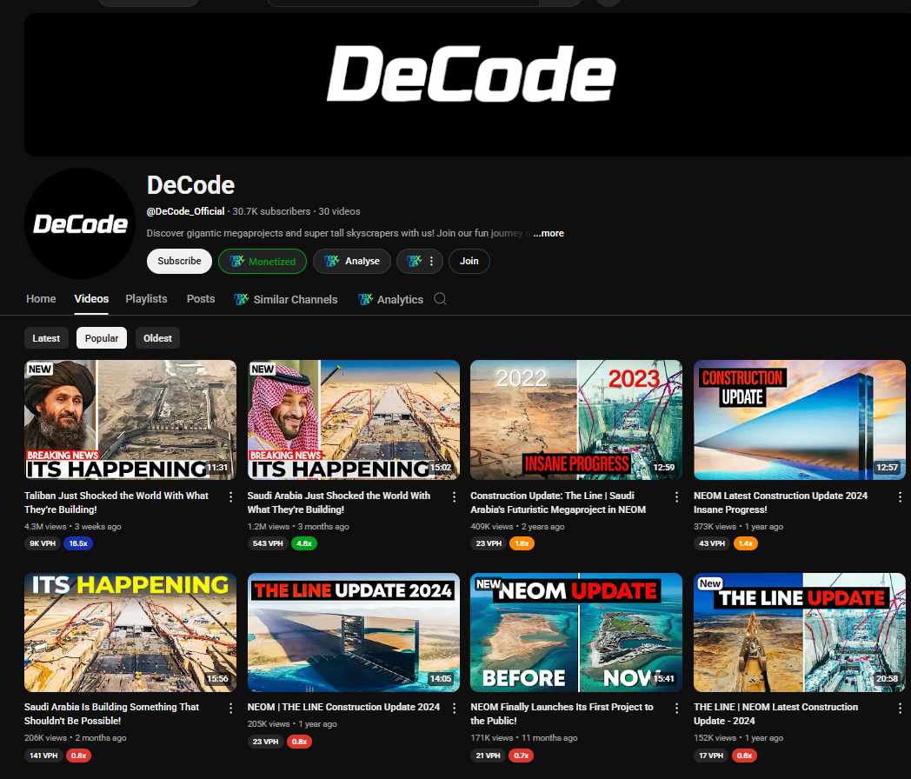Click the Analyse extension button

[352, 261]
